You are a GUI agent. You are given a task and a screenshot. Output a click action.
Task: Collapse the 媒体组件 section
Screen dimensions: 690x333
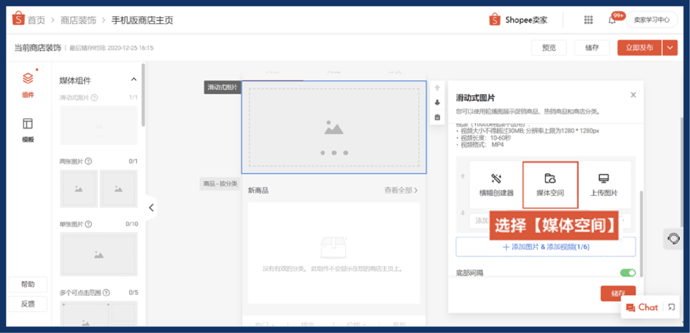(x=134, y=80)
